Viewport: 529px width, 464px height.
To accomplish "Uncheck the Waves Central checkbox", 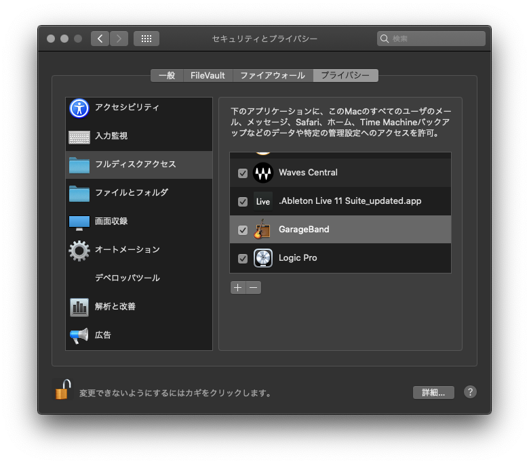I will [243, 173].
